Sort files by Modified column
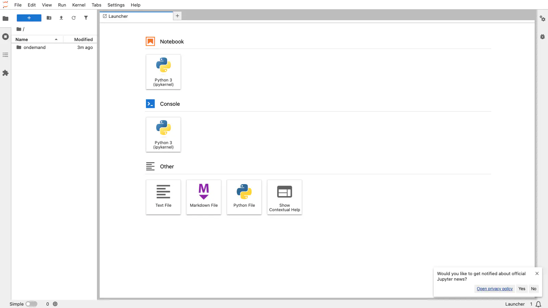This screenshot has height=308, width=548. point(80,39)
